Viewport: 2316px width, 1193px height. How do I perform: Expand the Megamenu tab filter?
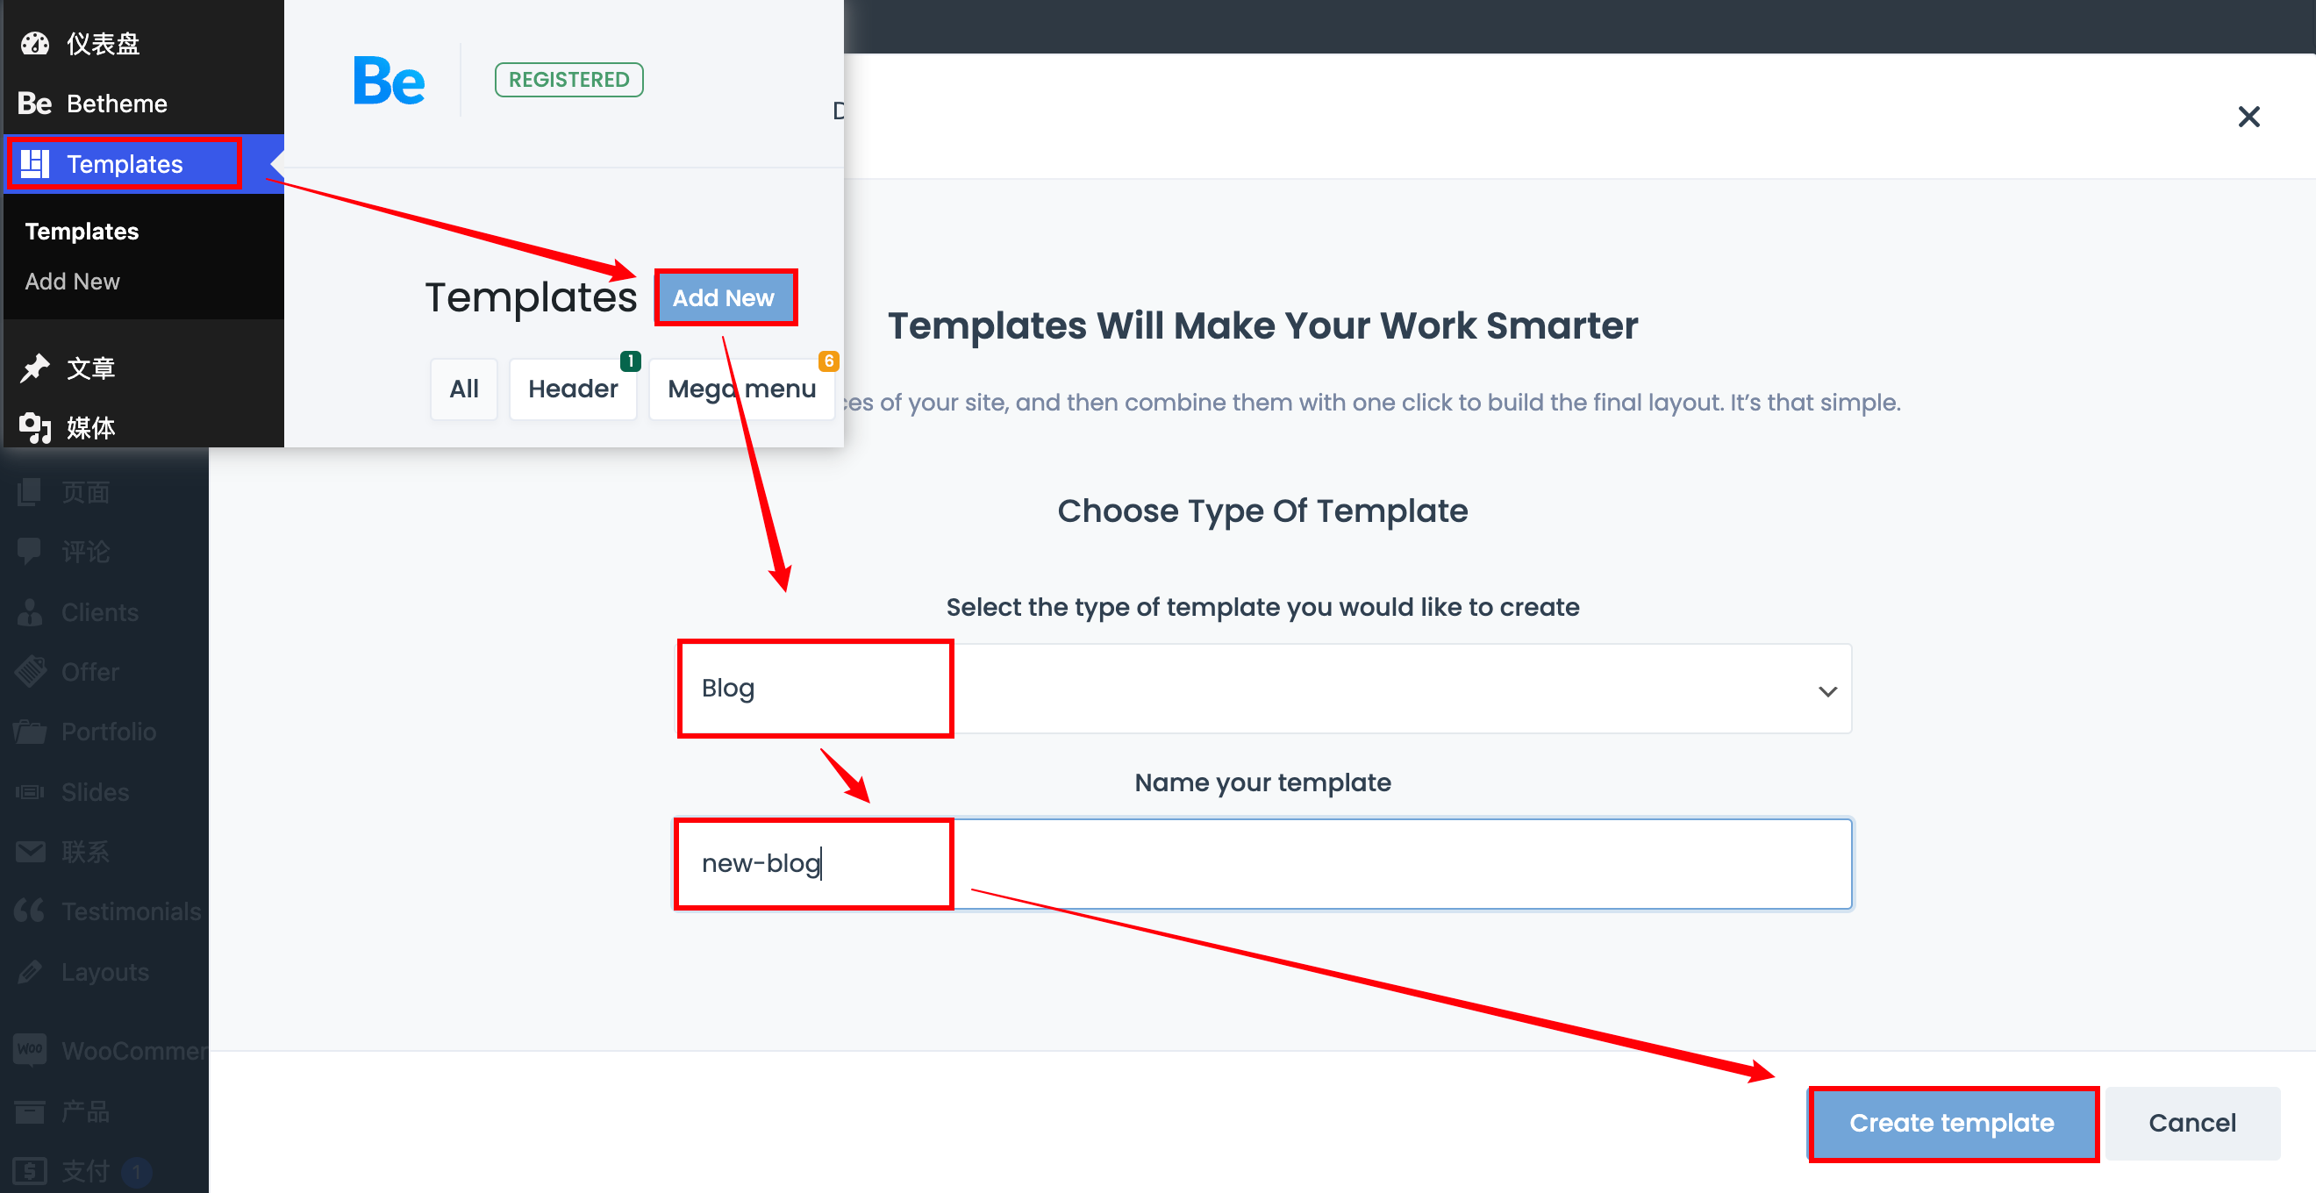point(742,388)
